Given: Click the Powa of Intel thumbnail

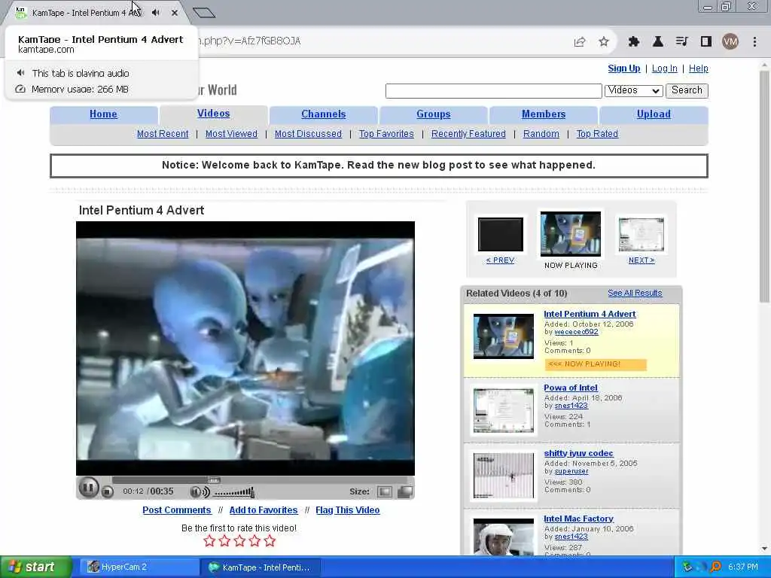Looking at the screenshot, I should tap(503, 410).
